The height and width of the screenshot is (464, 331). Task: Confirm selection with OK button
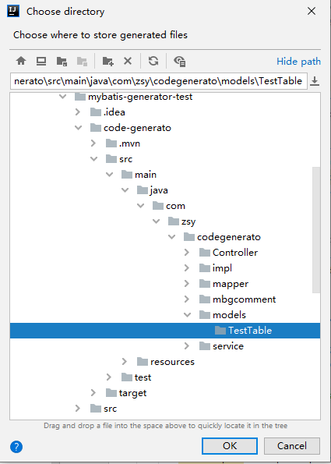[230, 446]
